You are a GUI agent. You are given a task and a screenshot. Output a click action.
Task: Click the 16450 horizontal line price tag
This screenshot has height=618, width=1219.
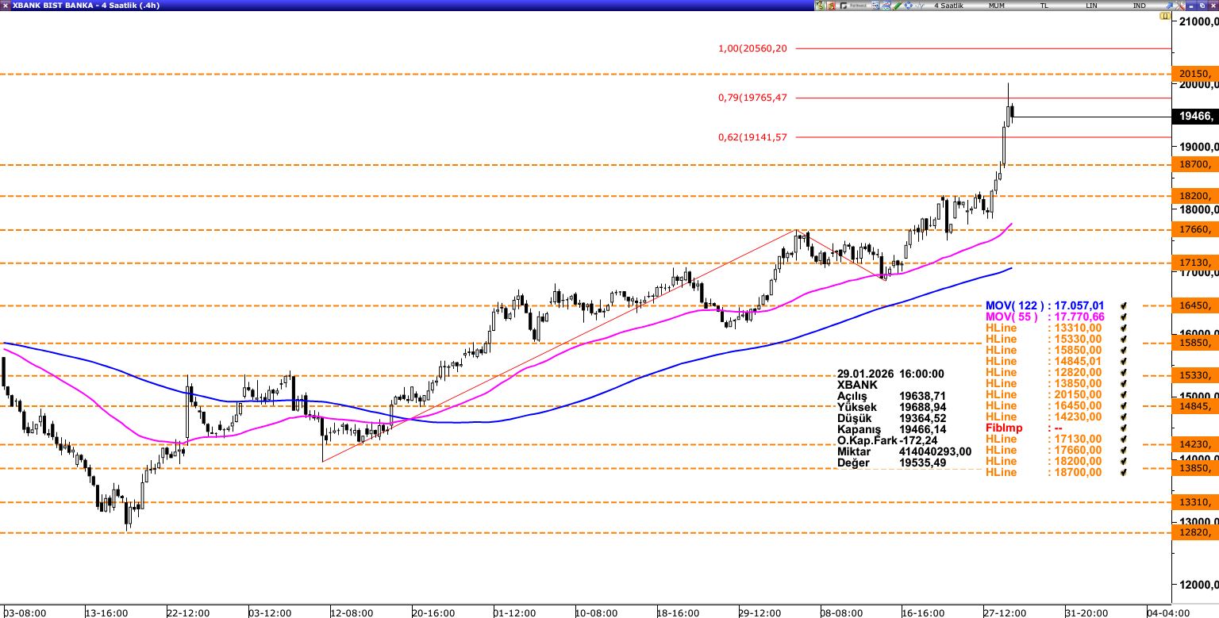1195,305
